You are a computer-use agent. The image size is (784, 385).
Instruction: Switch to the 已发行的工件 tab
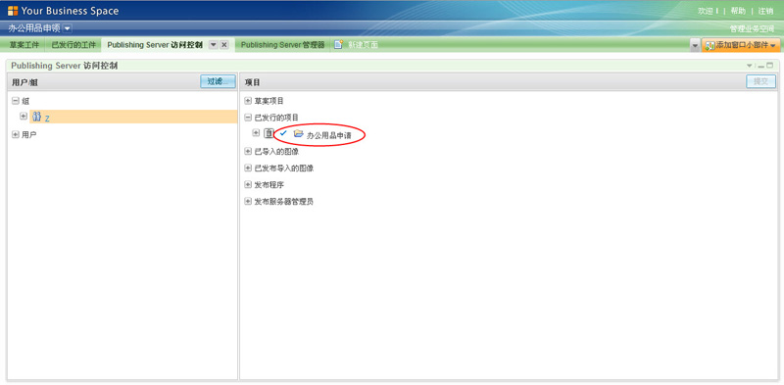[73, 45]
